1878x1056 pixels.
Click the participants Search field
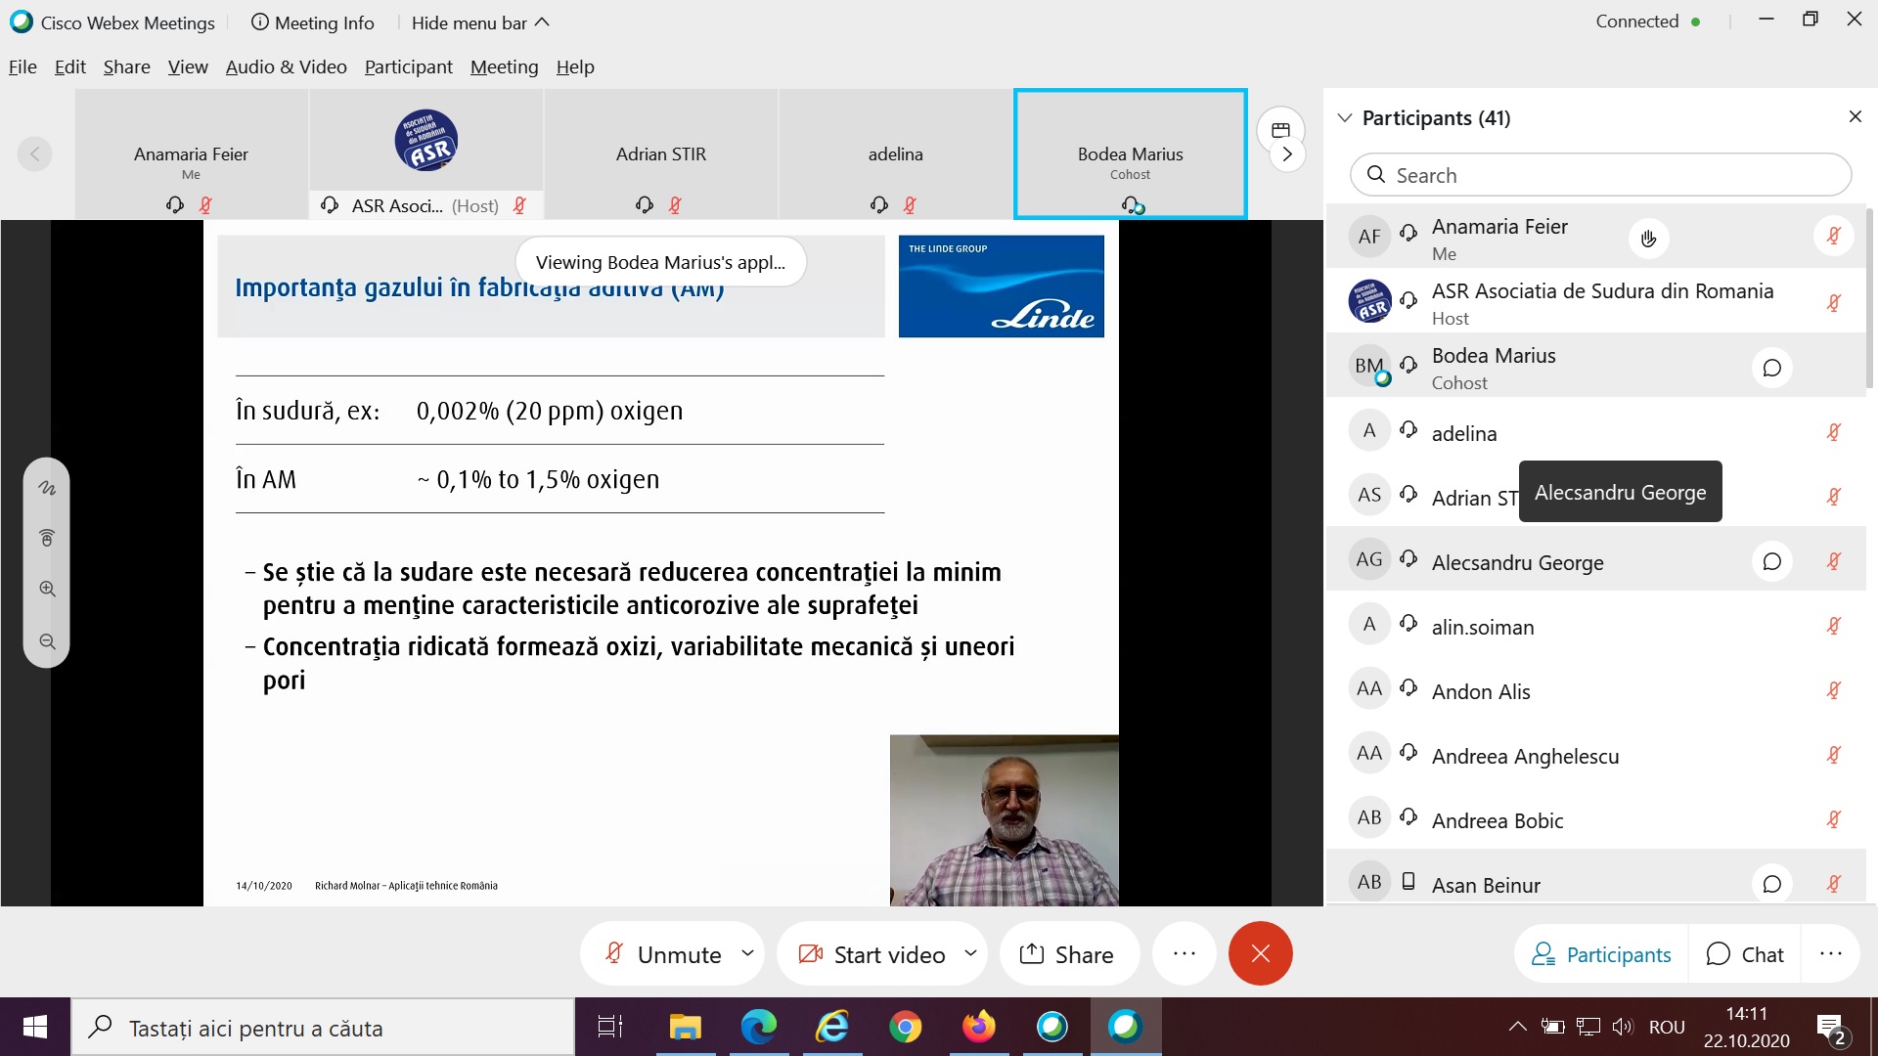click(x=1600, y=175)
